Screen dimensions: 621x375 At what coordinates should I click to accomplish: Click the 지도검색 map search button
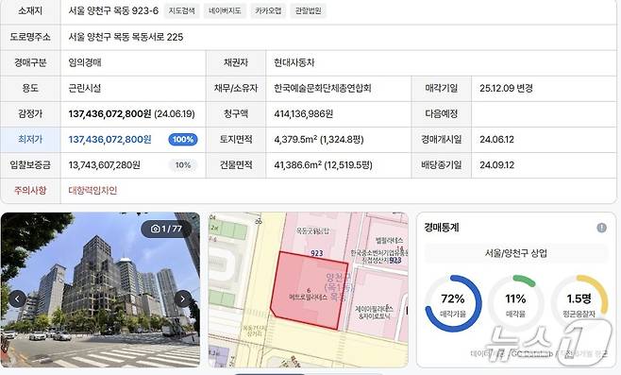point(182,10)
